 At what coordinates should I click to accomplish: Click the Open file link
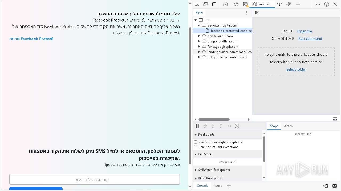pyautogui.click(x=305, y=31)
